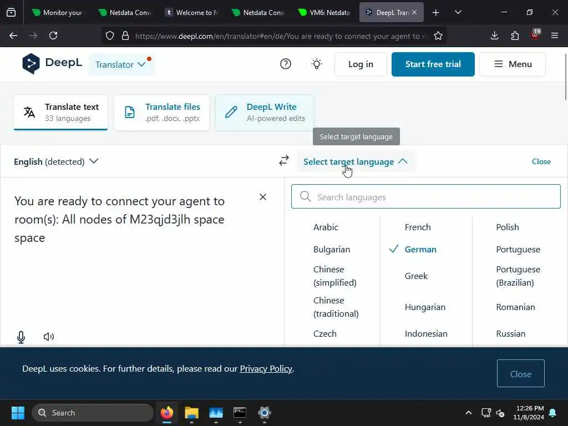Switch to DeepL Write tab
Screen dimensions: 568x426
tap(265, 112)
